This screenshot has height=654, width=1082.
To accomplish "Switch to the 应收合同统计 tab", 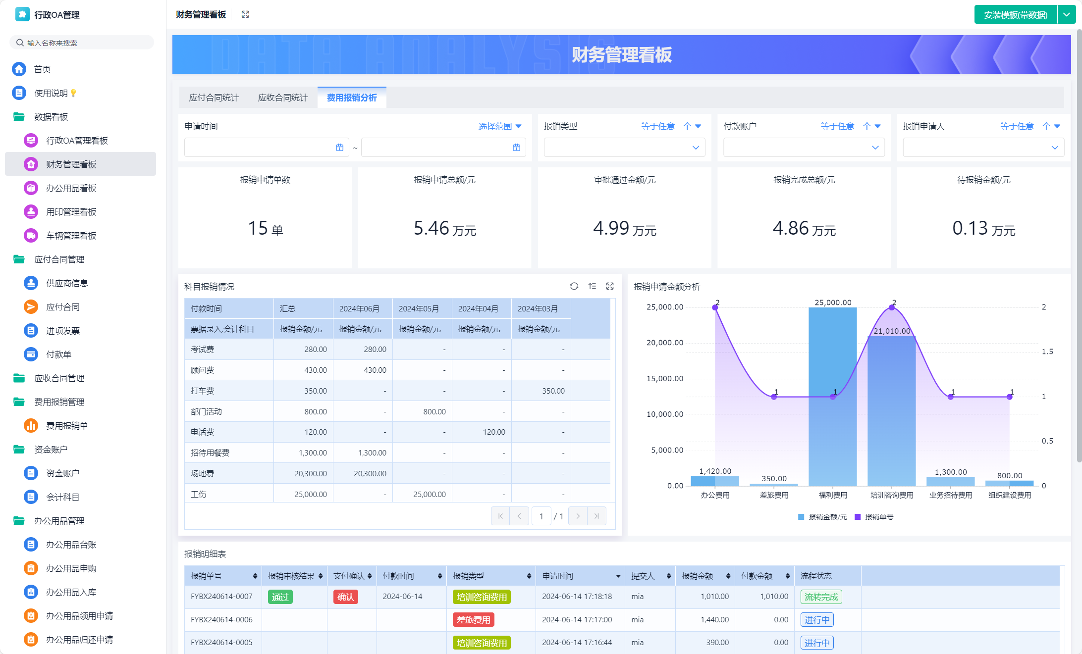I will (282, 98).
